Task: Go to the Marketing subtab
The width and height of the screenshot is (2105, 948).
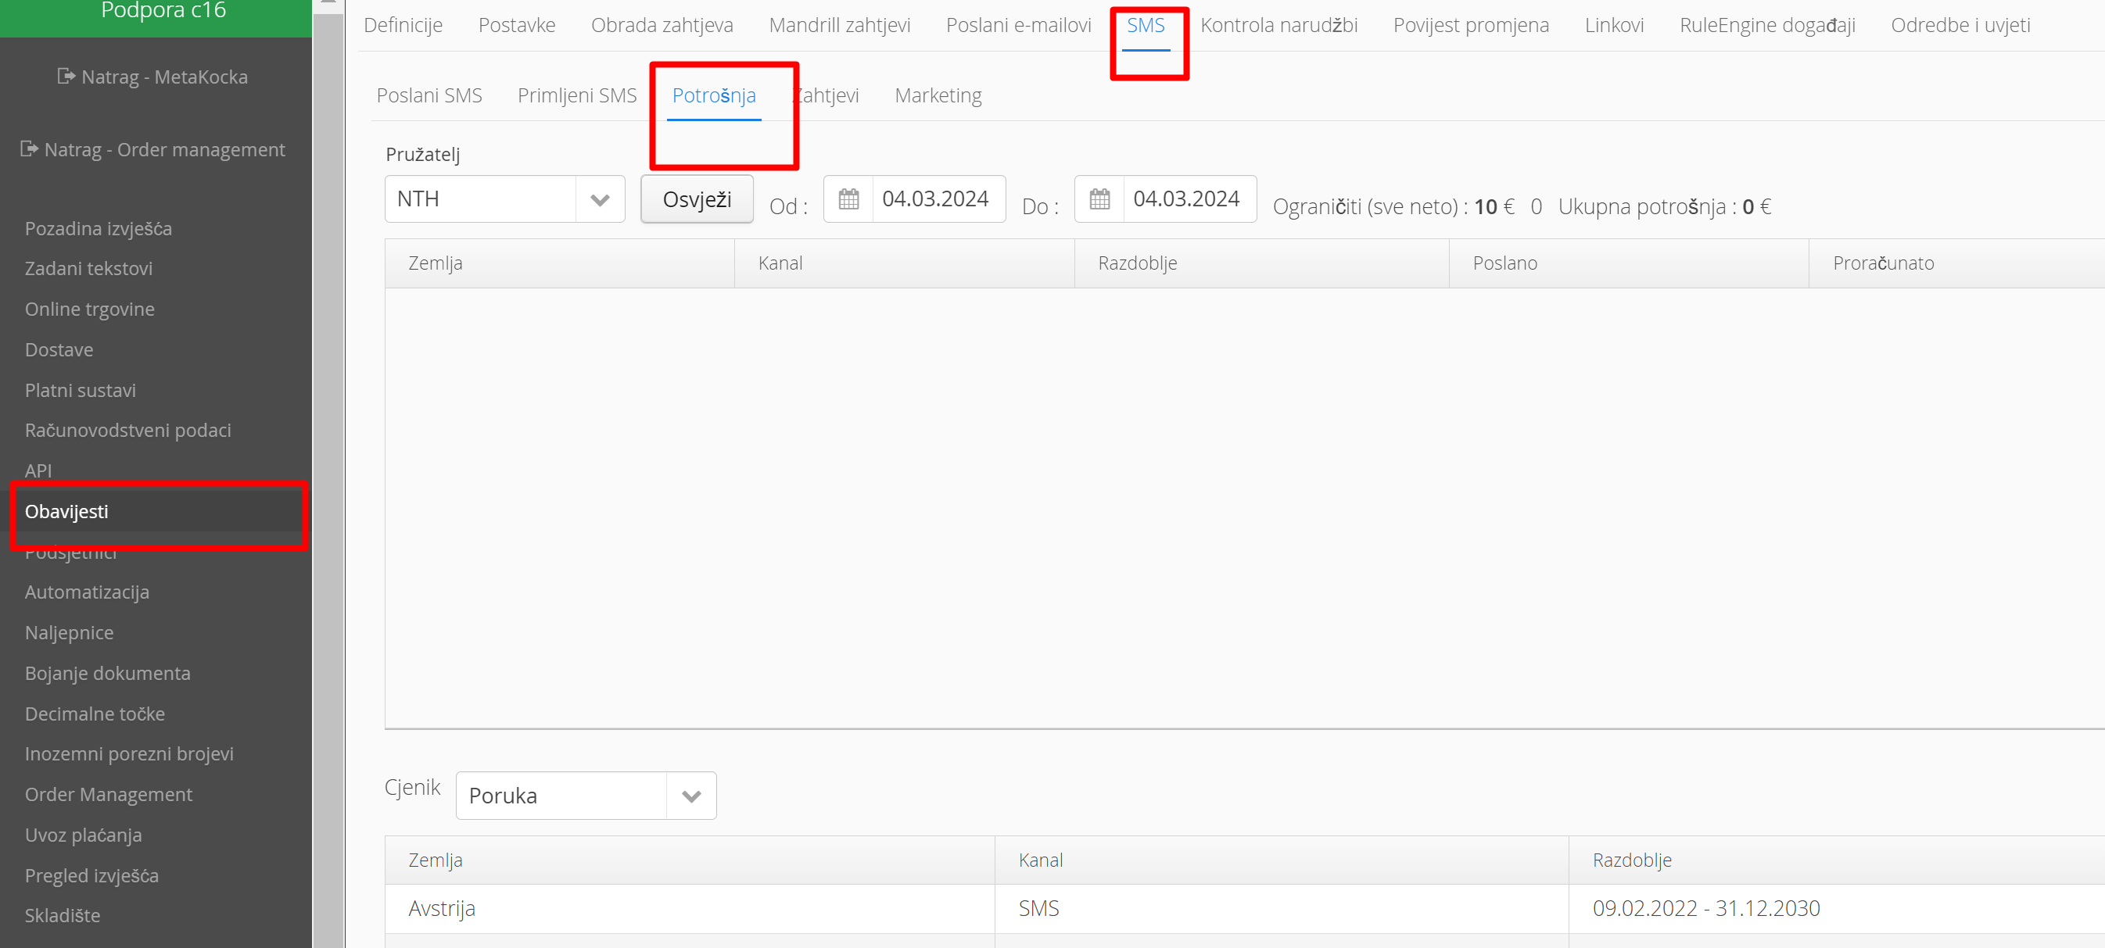Action: (x=938, y=95)
